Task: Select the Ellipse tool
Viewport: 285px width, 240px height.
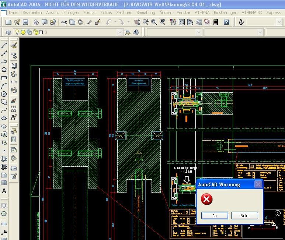Action: coord(4,118)
